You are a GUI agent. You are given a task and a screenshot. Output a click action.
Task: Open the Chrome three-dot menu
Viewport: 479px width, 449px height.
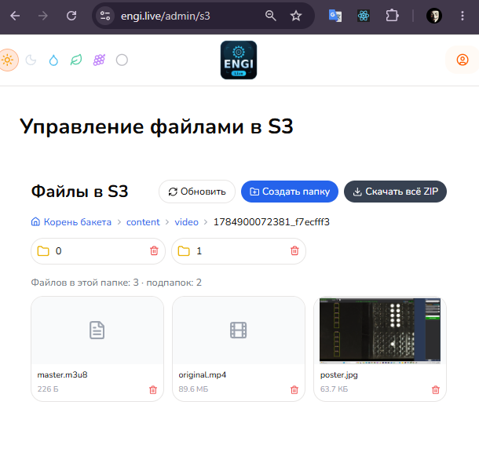(x=463, y=16)
